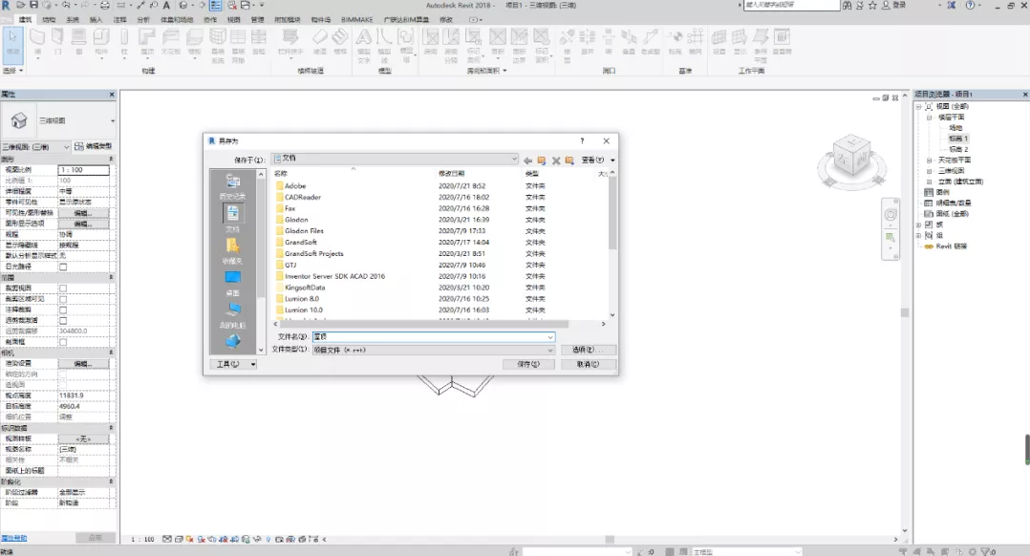This screenshot has height=556, width=1030.
Task: Select the GrandSoft Projects folder
Action: coord(314,253)
